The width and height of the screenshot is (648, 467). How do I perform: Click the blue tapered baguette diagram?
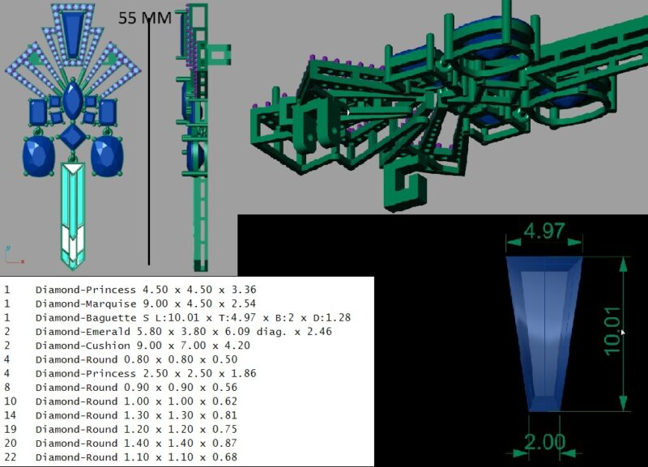click(x=543, y=332)
